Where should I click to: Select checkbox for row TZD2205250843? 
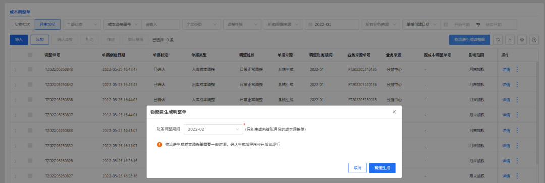[30, 69]
